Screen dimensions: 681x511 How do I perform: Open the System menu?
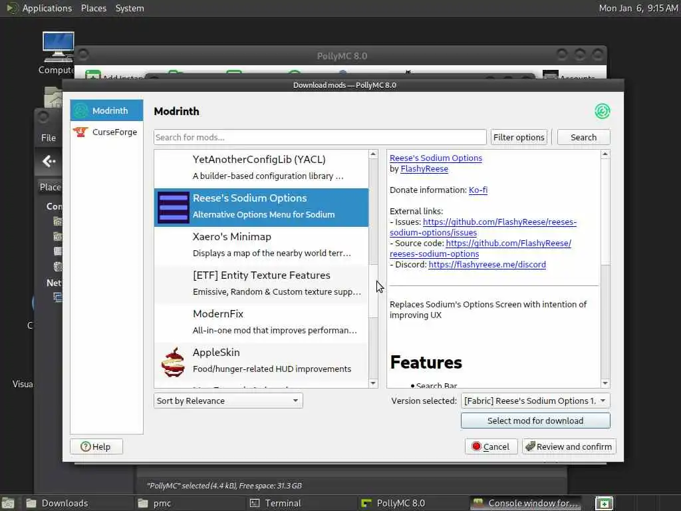click(130, 8)
